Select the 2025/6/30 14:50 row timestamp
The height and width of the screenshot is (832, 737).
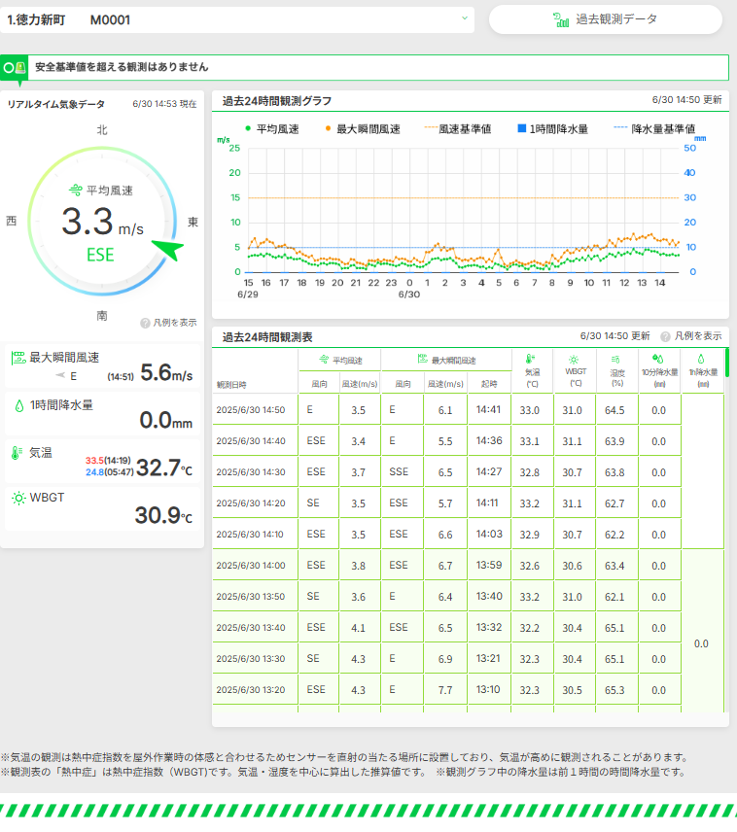click(x=251, y=410)
